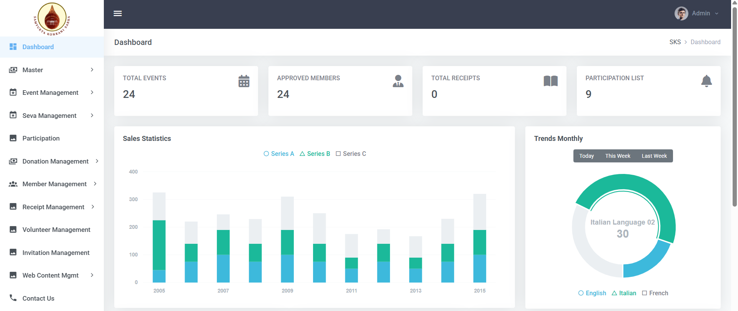Viewport: 738px width, 311px height.
Task: Toggle French legend in Trends Monthly
Action: [x=655, y=293]
